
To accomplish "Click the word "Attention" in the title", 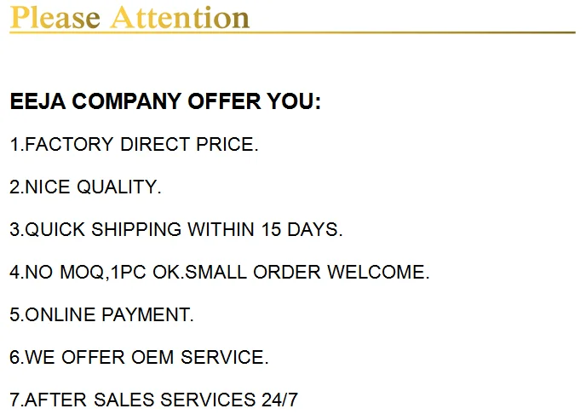I will coord(181,17).
